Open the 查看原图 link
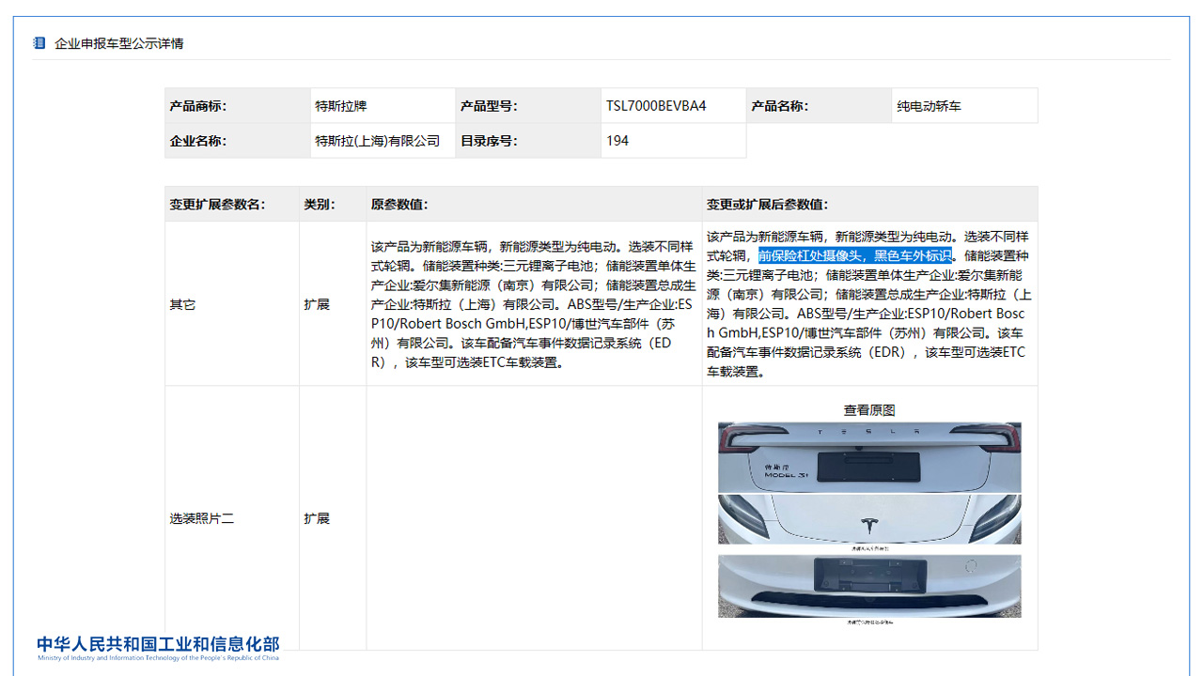 tap(869, 410)
